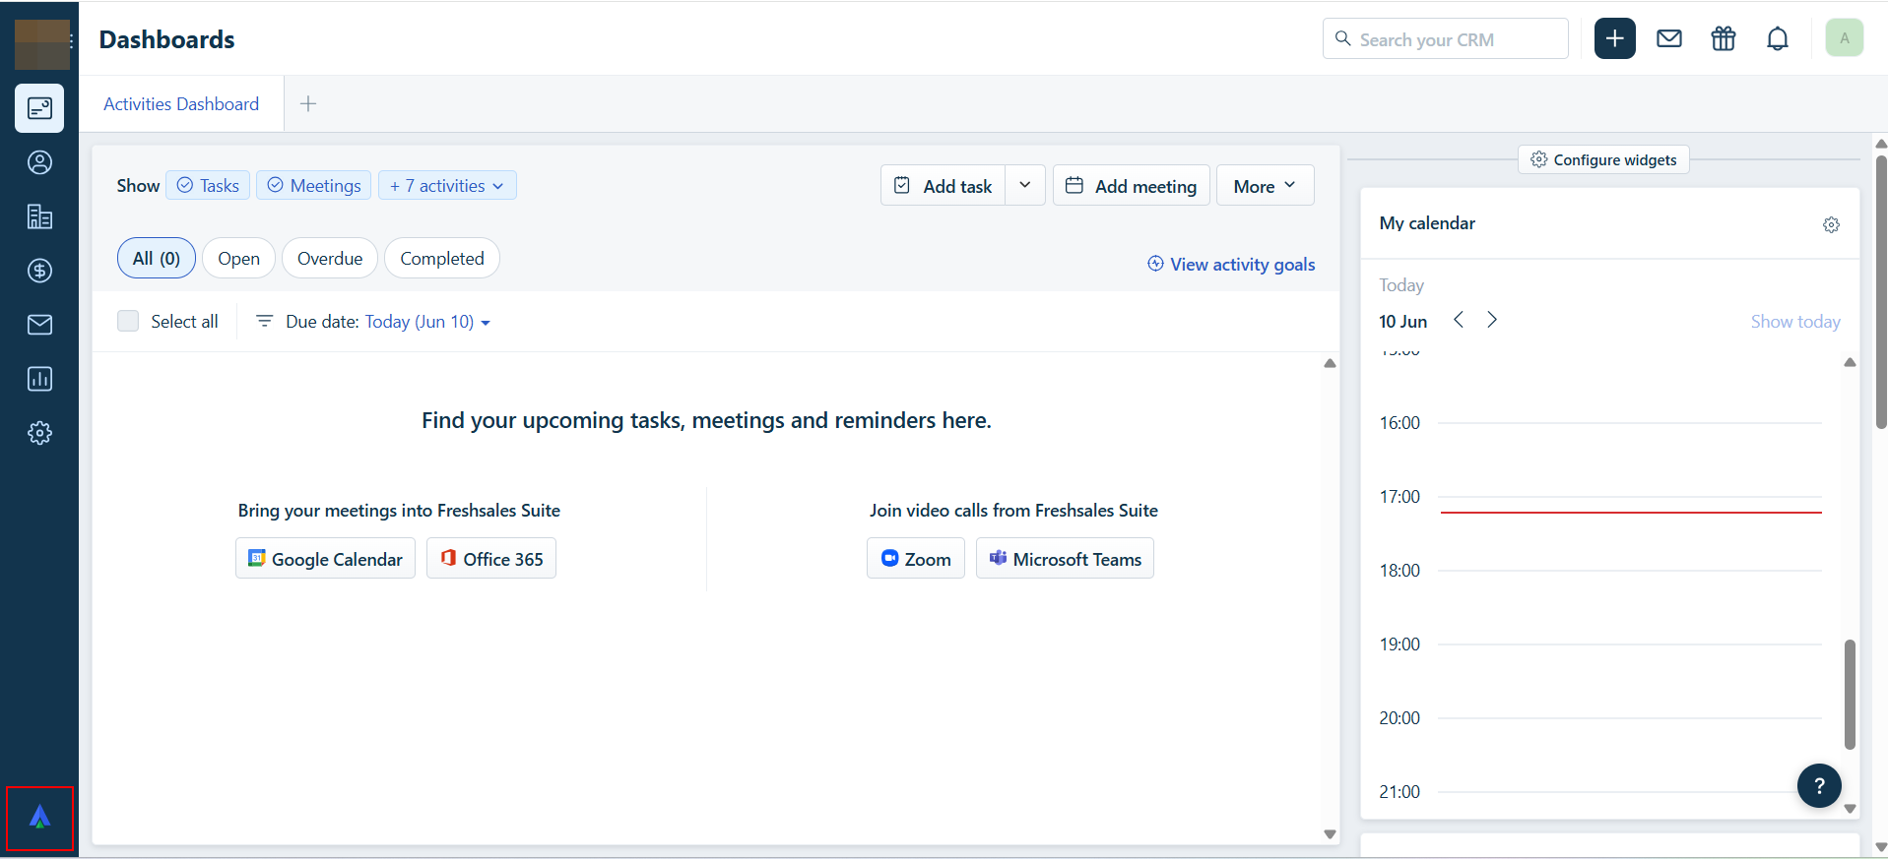Screen dimensions: 1888x859
Task: Toggle the Tasks activity filter
Action: click(208, 185)
